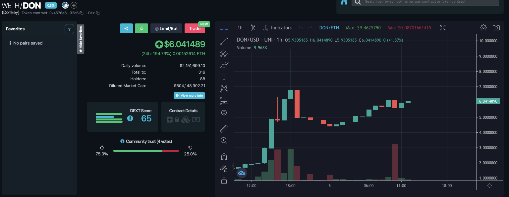Click the TradingView logo on chart
Screen dimensions: 509x197
(242, 173)
